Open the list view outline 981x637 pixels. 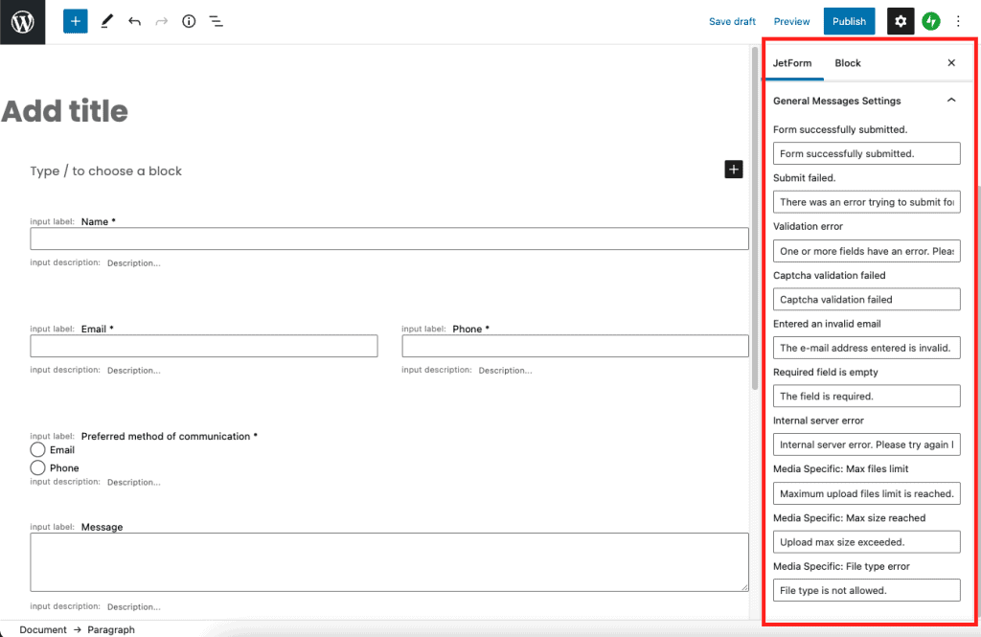click(x=216, y=21)
